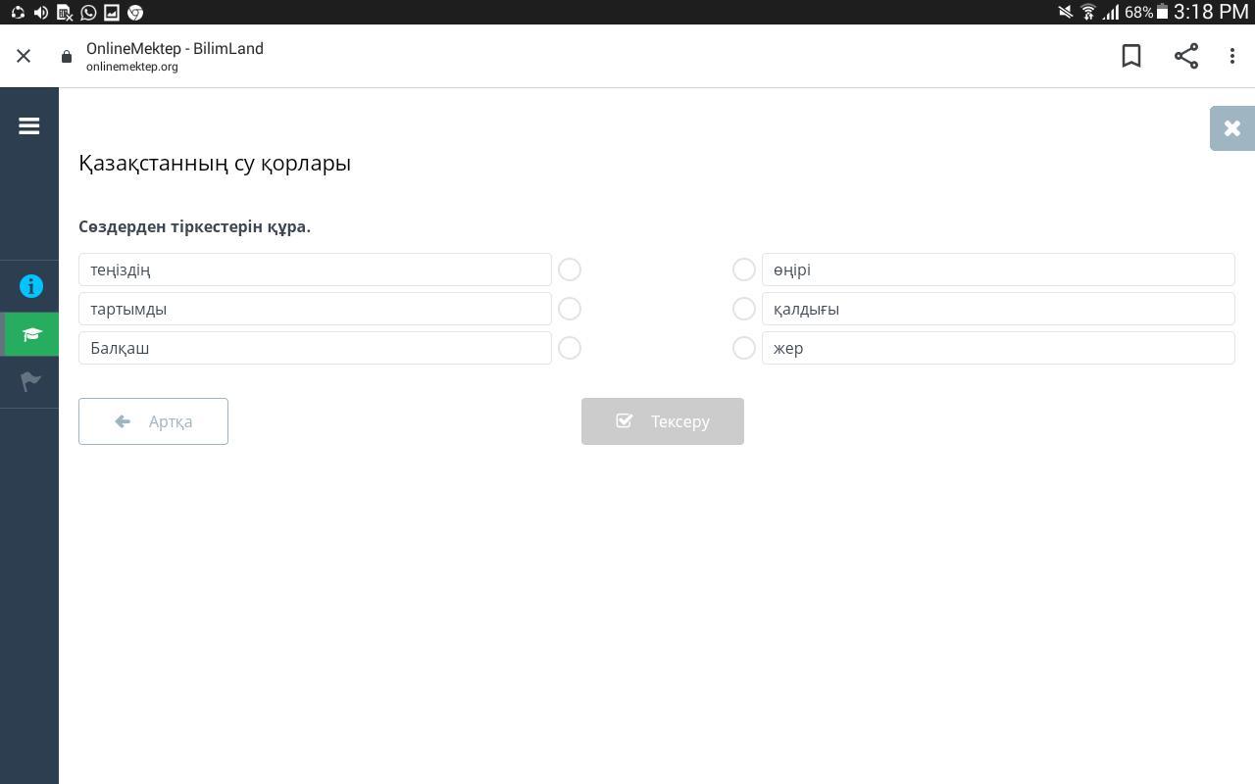Select radio button next to тартымды
This screenshot has width=1255, height=784.
(570, 309)
